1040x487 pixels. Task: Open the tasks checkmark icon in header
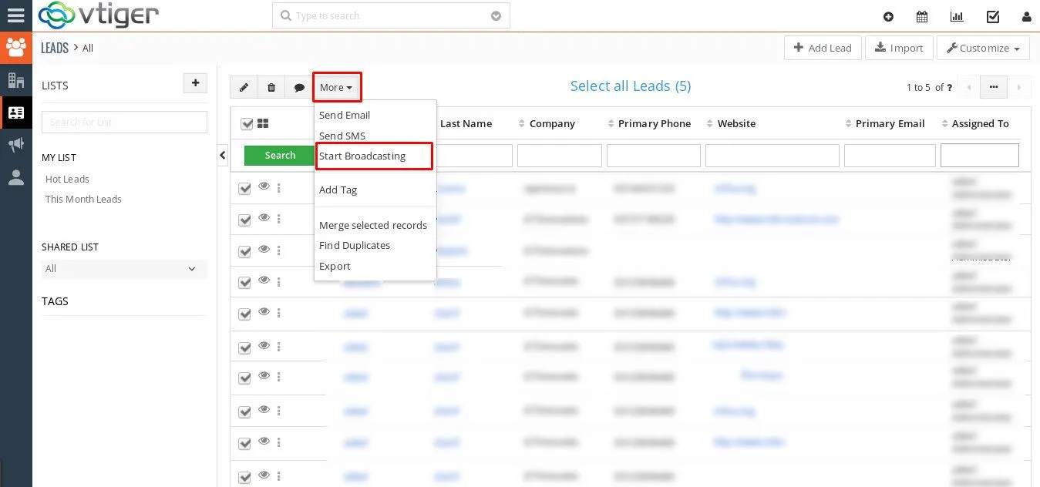pos(993,16)
